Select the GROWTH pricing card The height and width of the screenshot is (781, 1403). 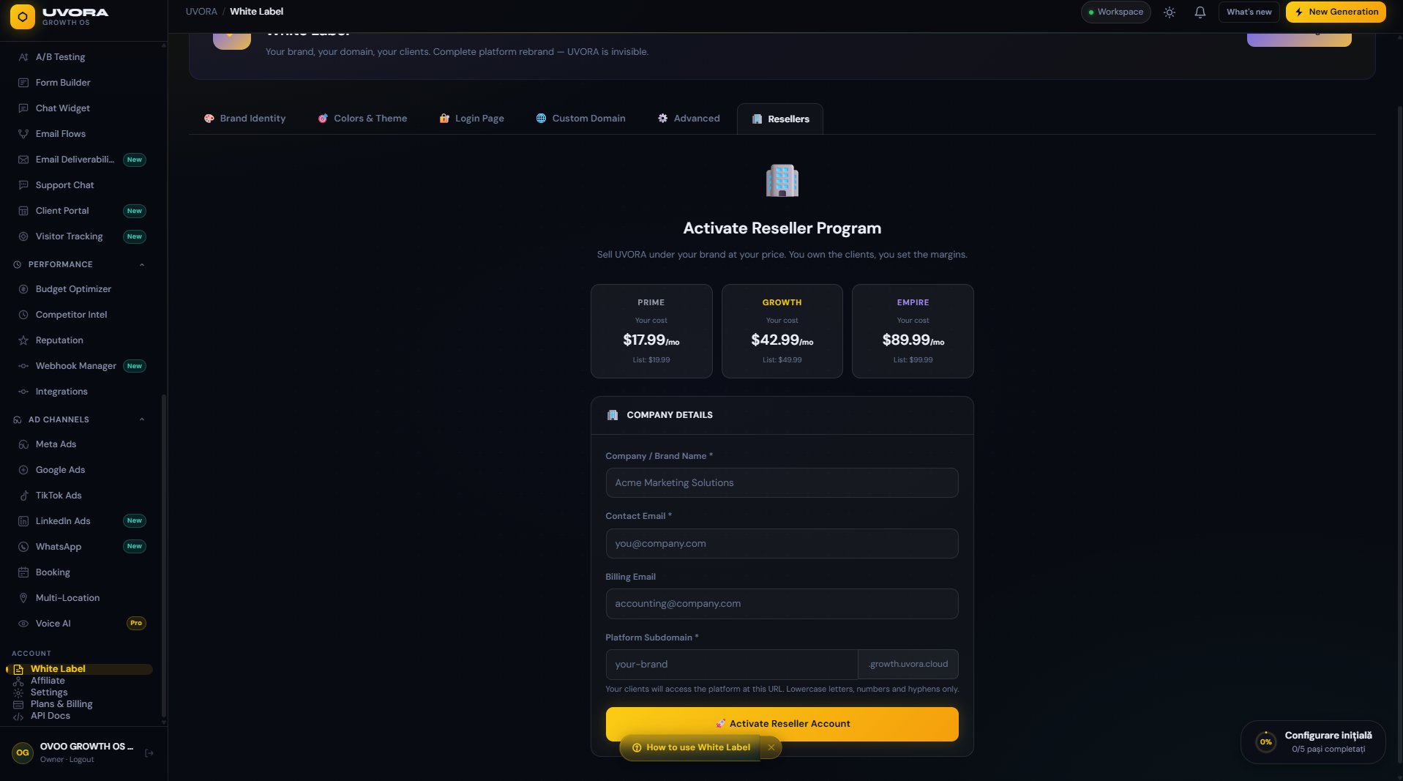point(782,331)
